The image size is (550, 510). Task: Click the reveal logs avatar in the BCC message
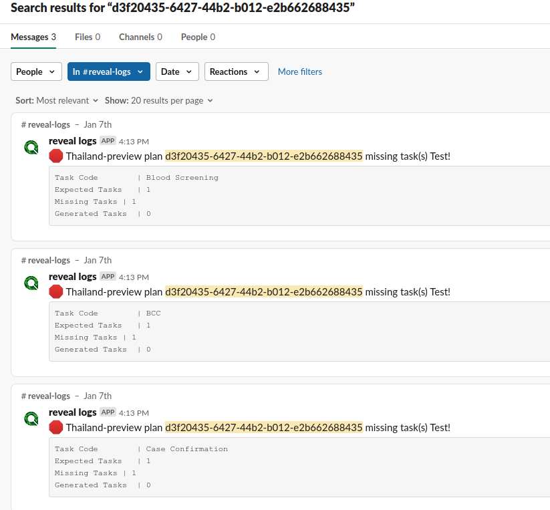pyautogui.click(x=31, y=283)
